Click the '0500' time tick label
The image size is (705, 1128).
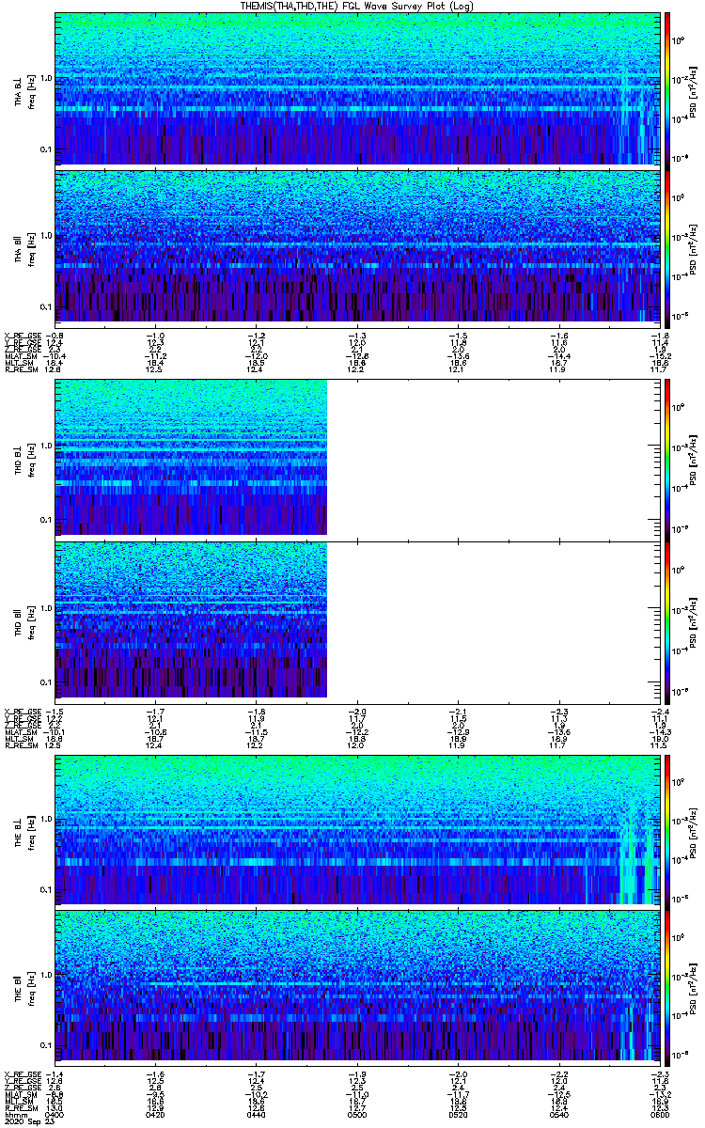(356, 1114)
